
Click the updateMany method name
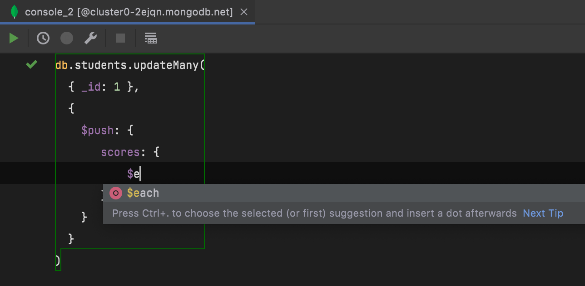(x=166, y=65)
